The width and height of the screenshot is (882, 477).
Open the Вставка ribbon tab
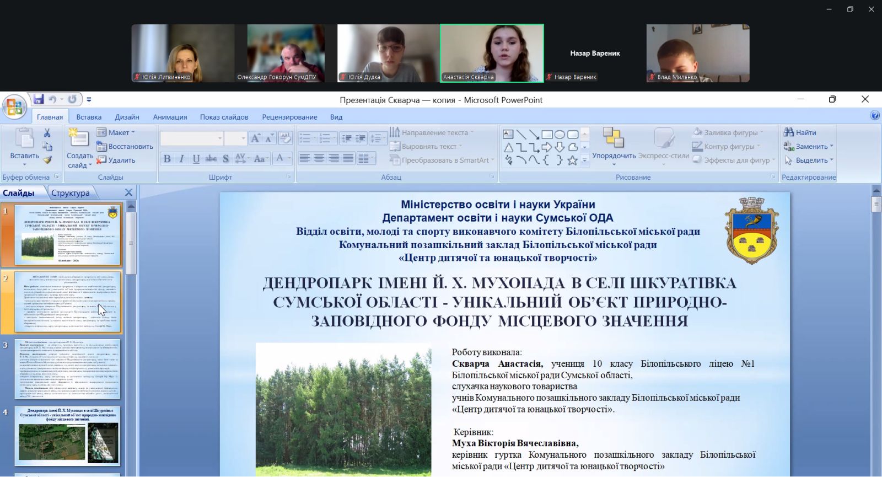(89, 117)
